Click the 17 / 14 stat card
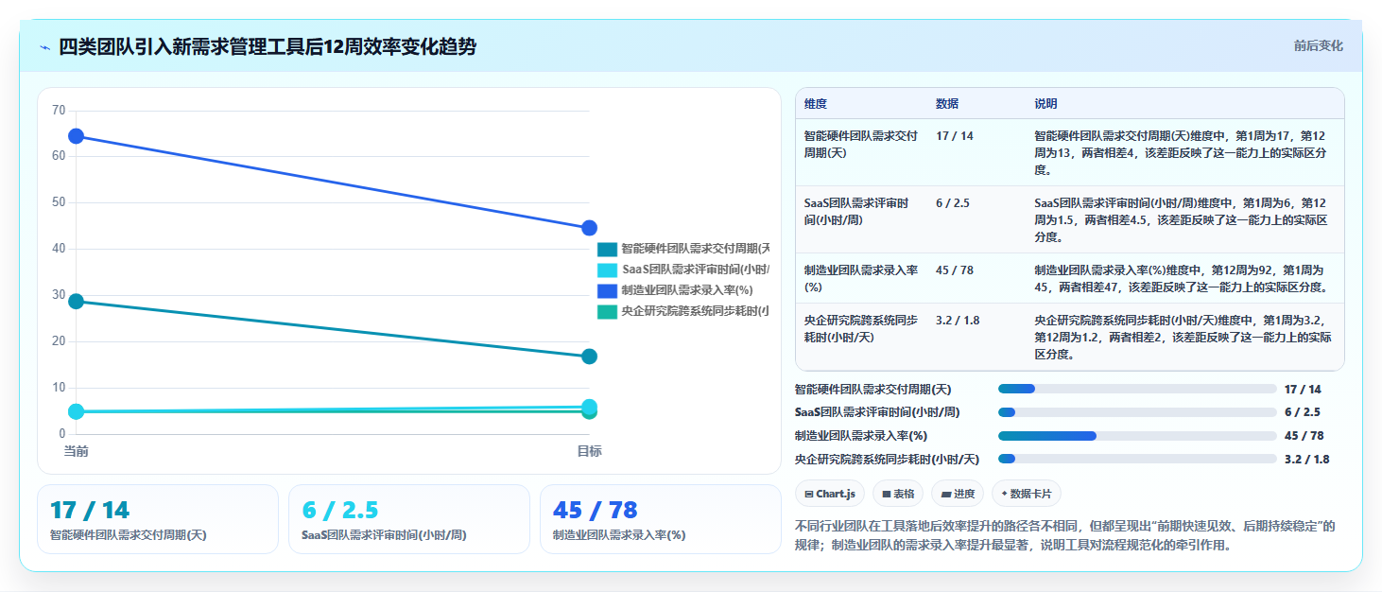The height and width of the screenshot is (592, 1382). pyautogui.click(x=158, y=519)
